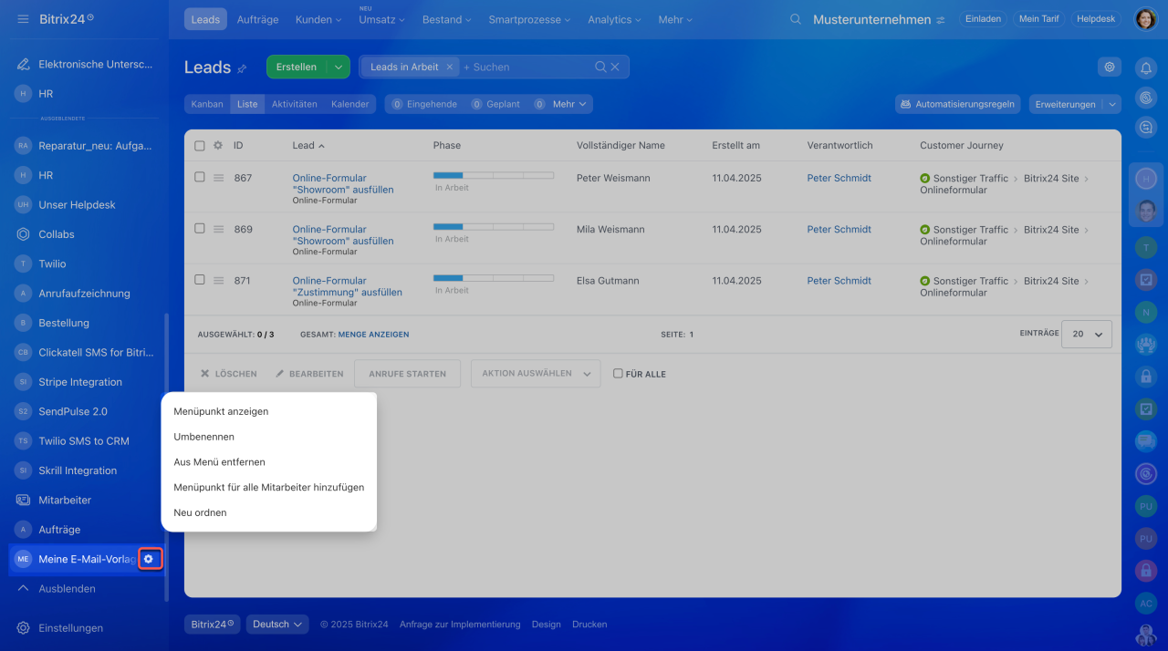Click into the Suchen input field
The height and width of the screenshot is (651, 1168).
click(527, 67)
